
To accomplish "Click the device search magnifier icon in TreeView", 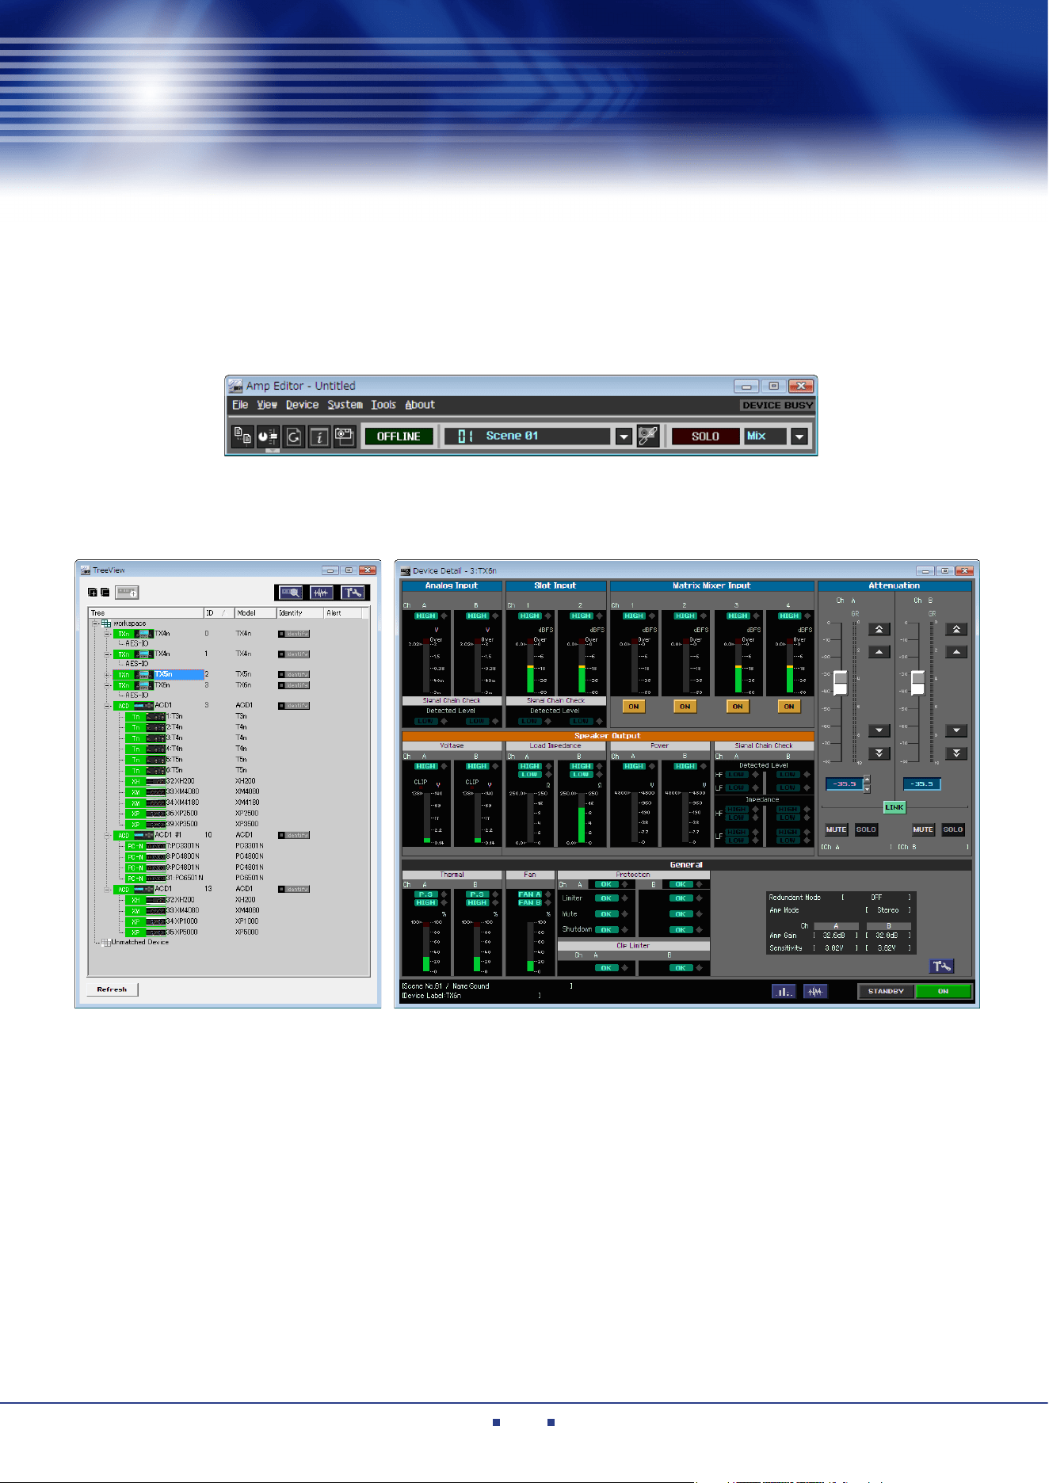I will 290,593.
